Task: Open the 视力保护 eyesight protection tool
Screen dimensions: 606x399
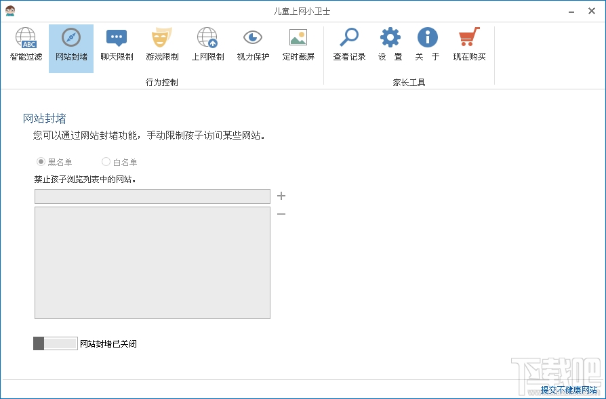Action: point(251,44)
